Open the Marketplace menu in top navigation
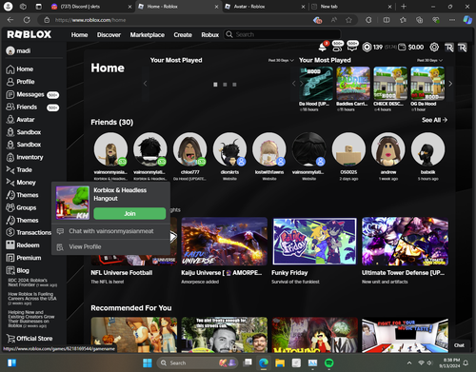 (148, 35)
